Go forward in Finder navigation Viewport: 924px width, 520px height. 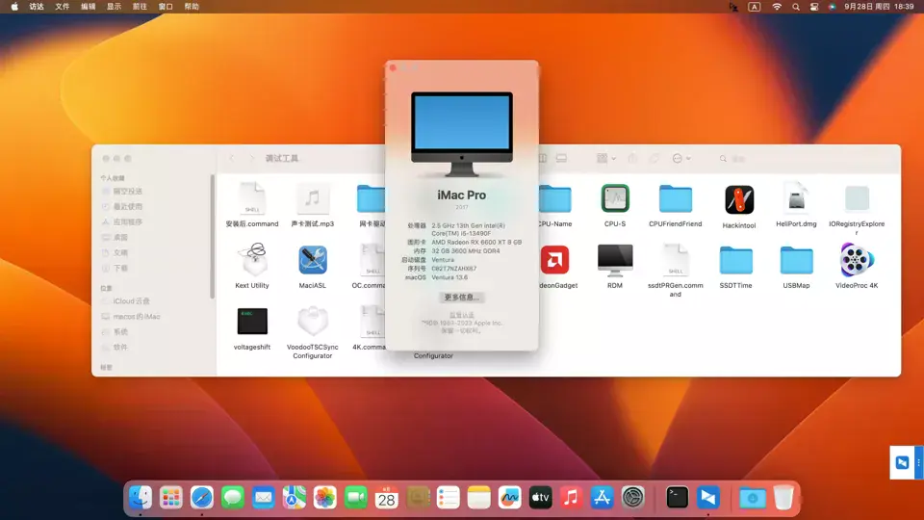click(x=252, y=158)
